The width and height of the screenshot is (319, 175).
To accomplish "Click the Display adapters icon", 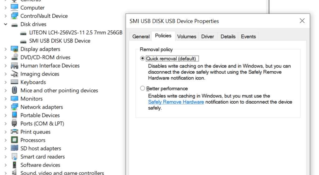I will click(x=14, y=49).
